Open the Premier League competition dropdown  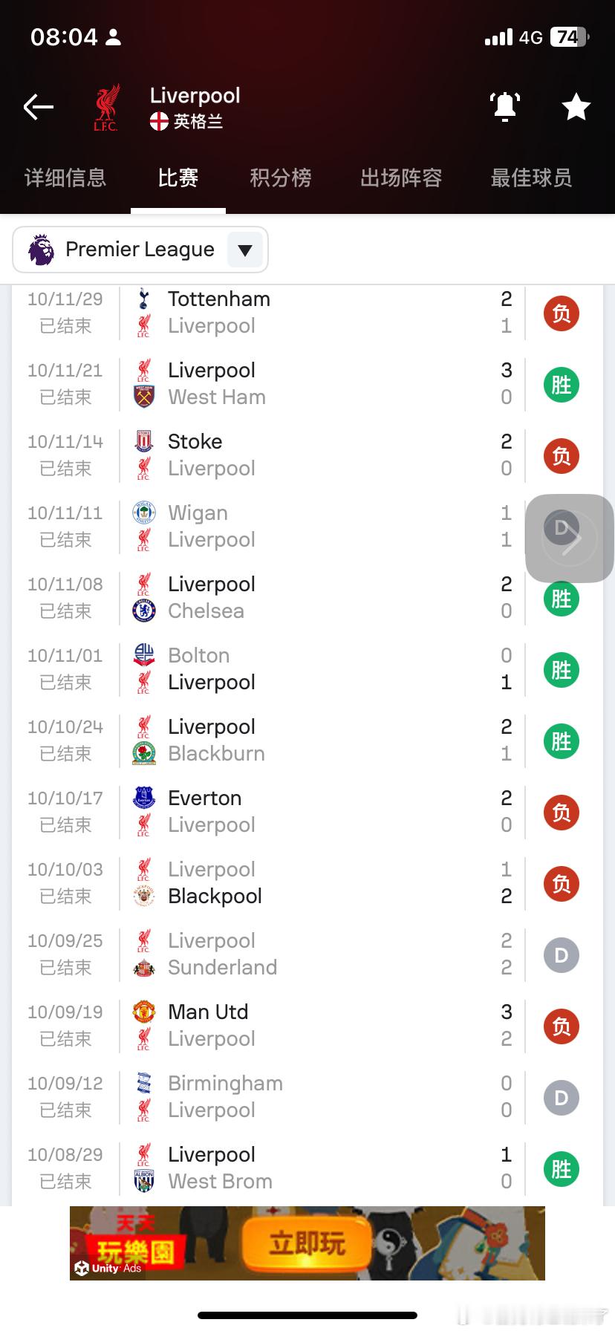(140, 250)
